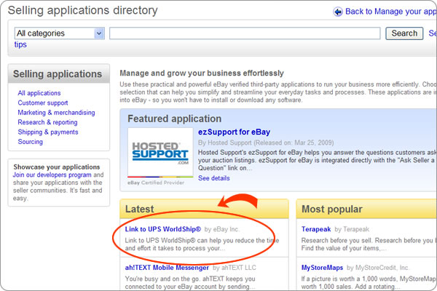Select the Customer support category
Screen dimensions: 437x291
coord(43,103)
